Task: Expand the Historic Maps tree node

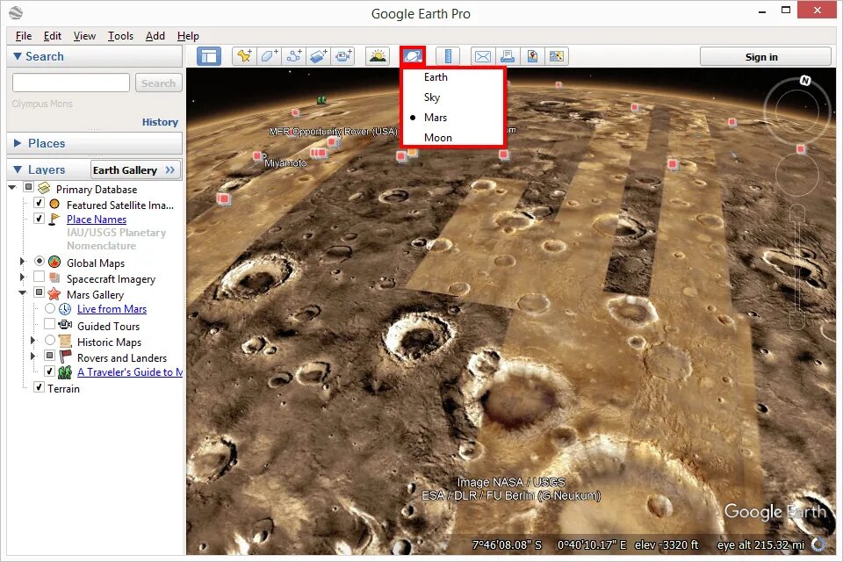Action: point(32,341)
